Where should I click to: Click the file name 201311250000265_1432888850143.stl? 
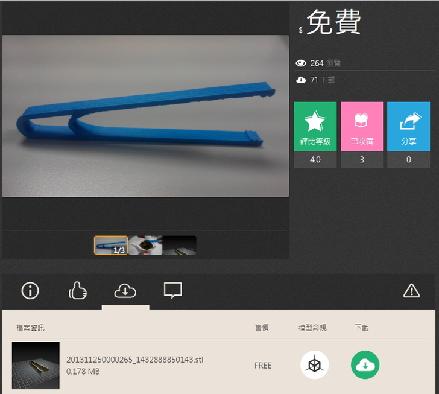[x=135, y=360]
